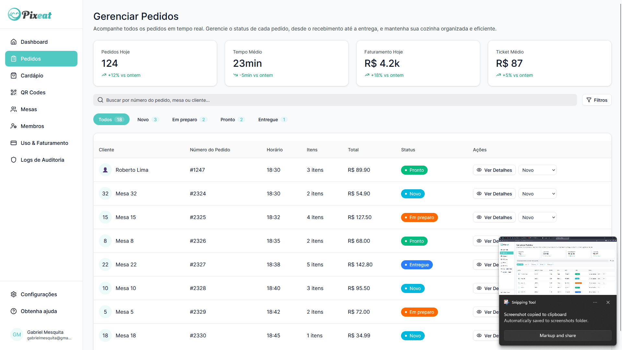Select the Entregue tab

[x=272, y=120]
